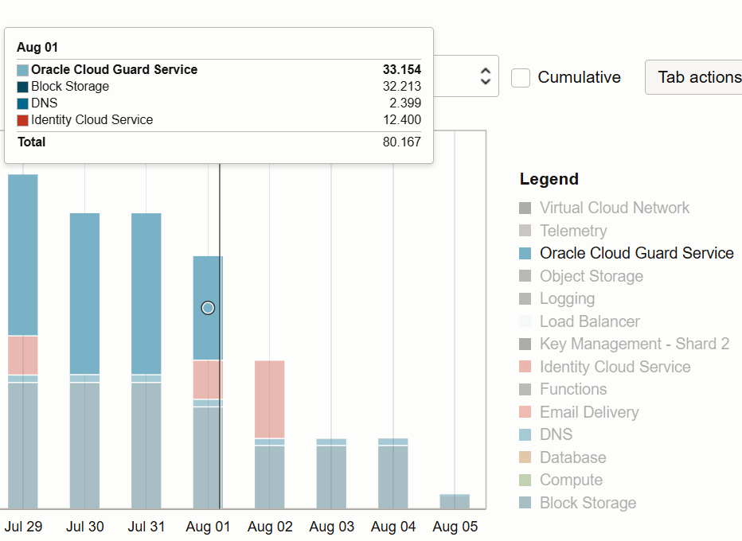
Task: Click the Oracle Cloud Guard Service legend color swatch
Action: [525, 253]
